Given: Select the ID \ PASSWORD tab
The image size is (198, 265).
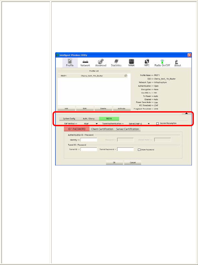Looking at the screenshot, I should click(77, 129).
